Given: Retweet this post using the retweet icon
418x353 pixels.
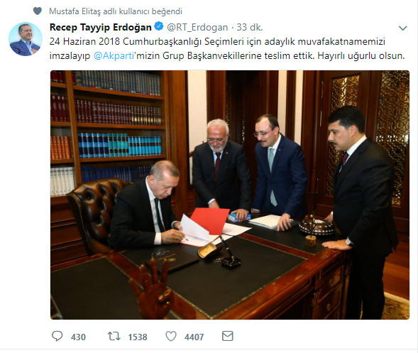Looking at the screenshot, I should pyautogui.click(x=114, y=336).
